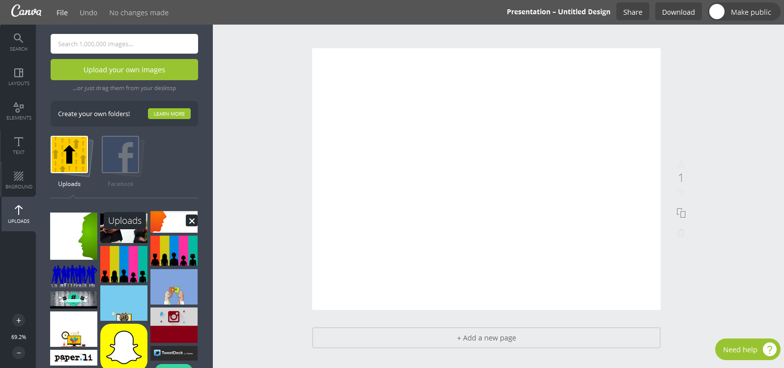The height and width of the screenshot is (368, 784).
Task: Click the green face silhouette image
Action: point(74,236)
